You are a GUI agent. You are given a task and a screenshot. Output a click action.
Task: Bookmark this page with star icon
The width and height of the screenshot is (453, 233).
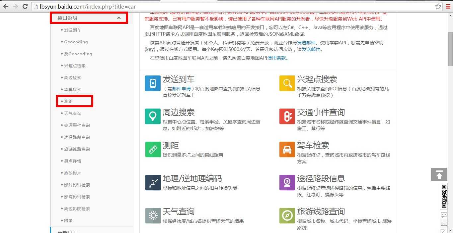438,6
